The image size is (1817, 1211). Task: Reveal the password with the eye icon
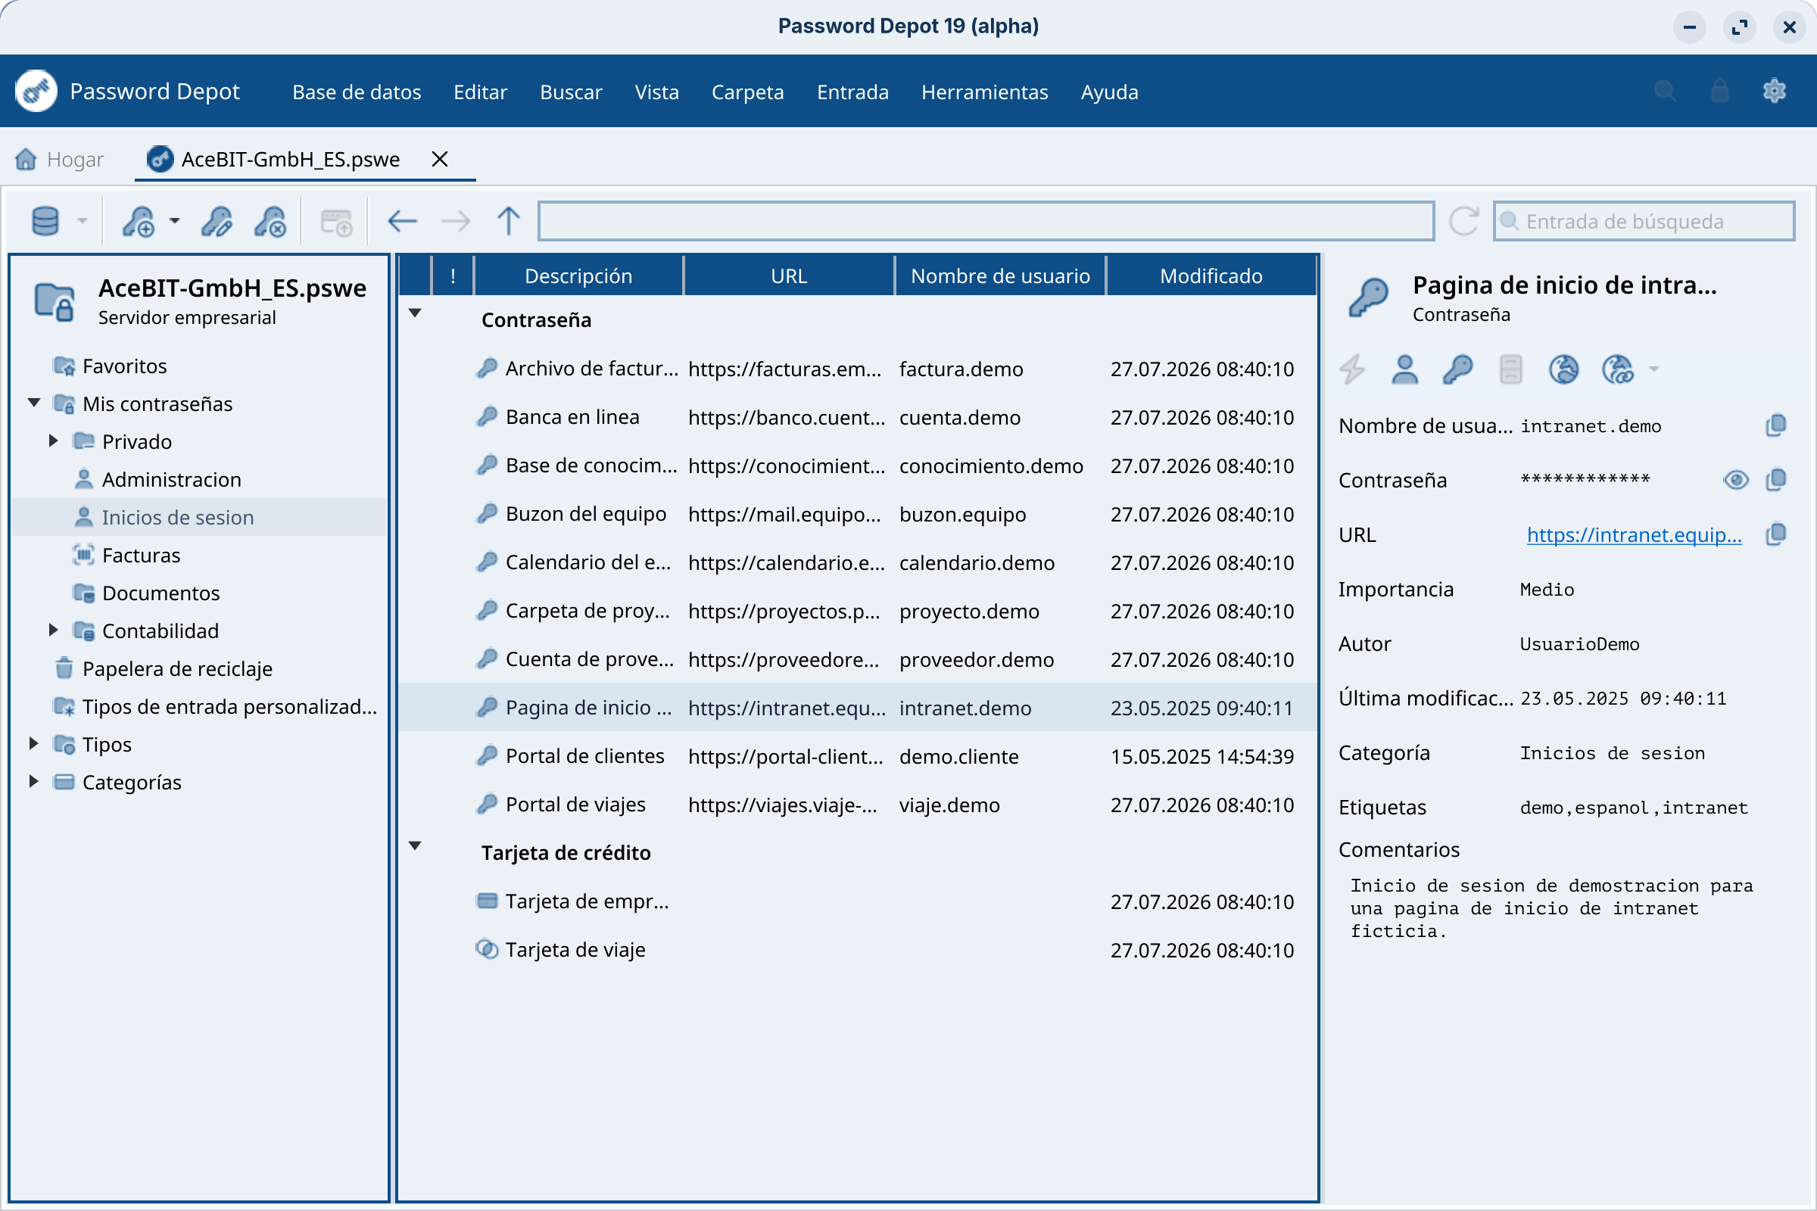1736,481
